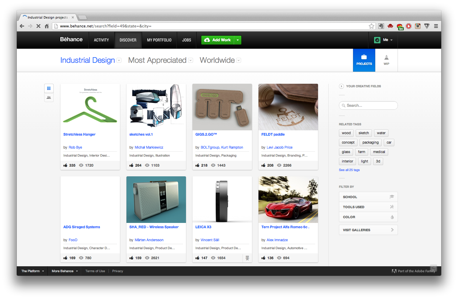Open the Activity nav item
The width and height of the screenshot is (458, 299).
[101, 40]
